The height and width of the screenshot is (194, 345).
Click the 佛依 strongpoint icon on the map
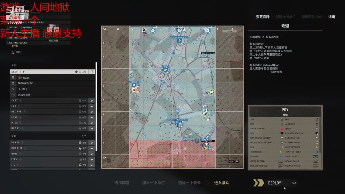click(165, 70)
